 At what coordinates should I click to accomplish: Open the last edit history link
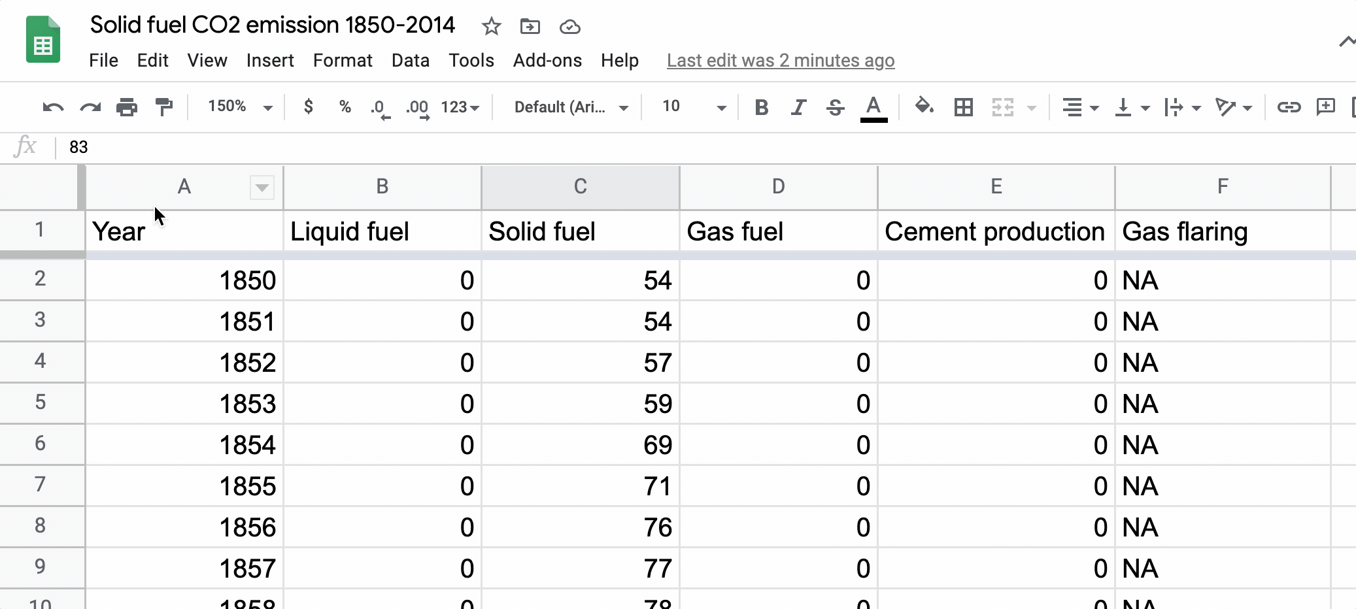pos(780,61)
